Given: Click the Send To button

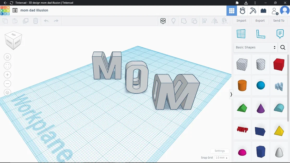Looking at the screenshot, I should [x=279, y=21].
